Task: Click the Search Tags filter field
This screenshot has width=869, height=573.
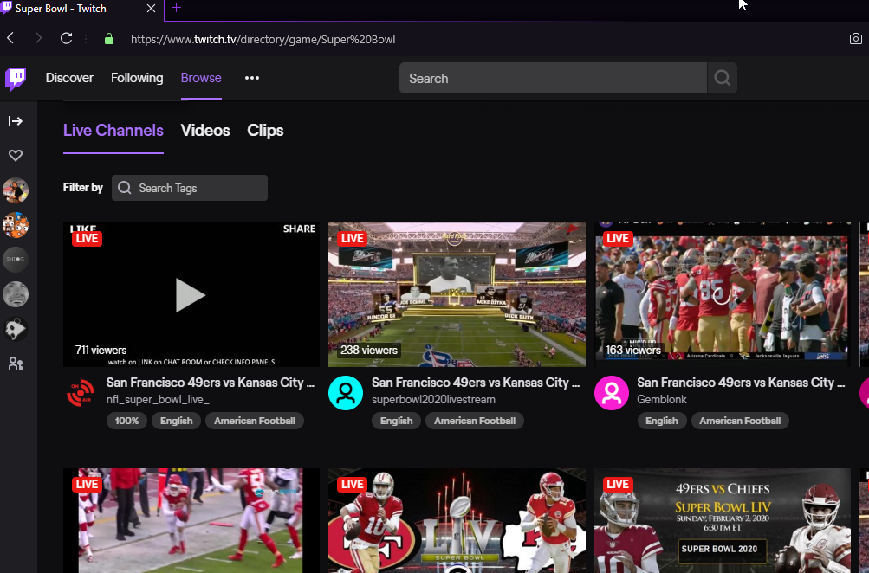Action: pos(190,188)
